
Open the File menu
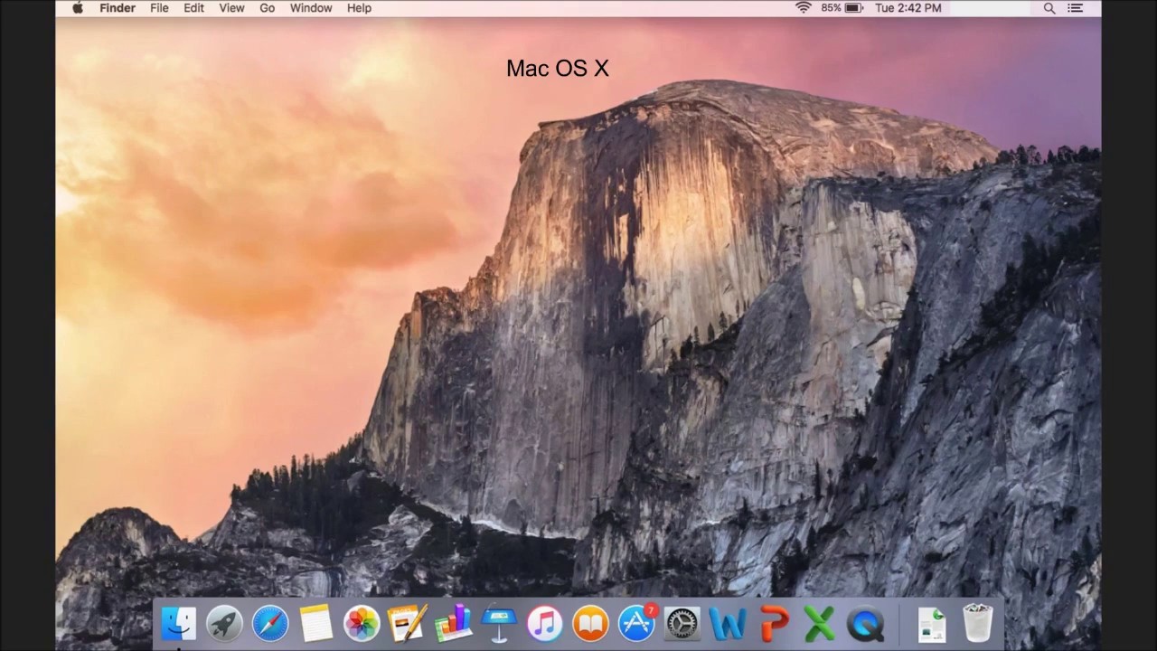[x=159, y=8]
